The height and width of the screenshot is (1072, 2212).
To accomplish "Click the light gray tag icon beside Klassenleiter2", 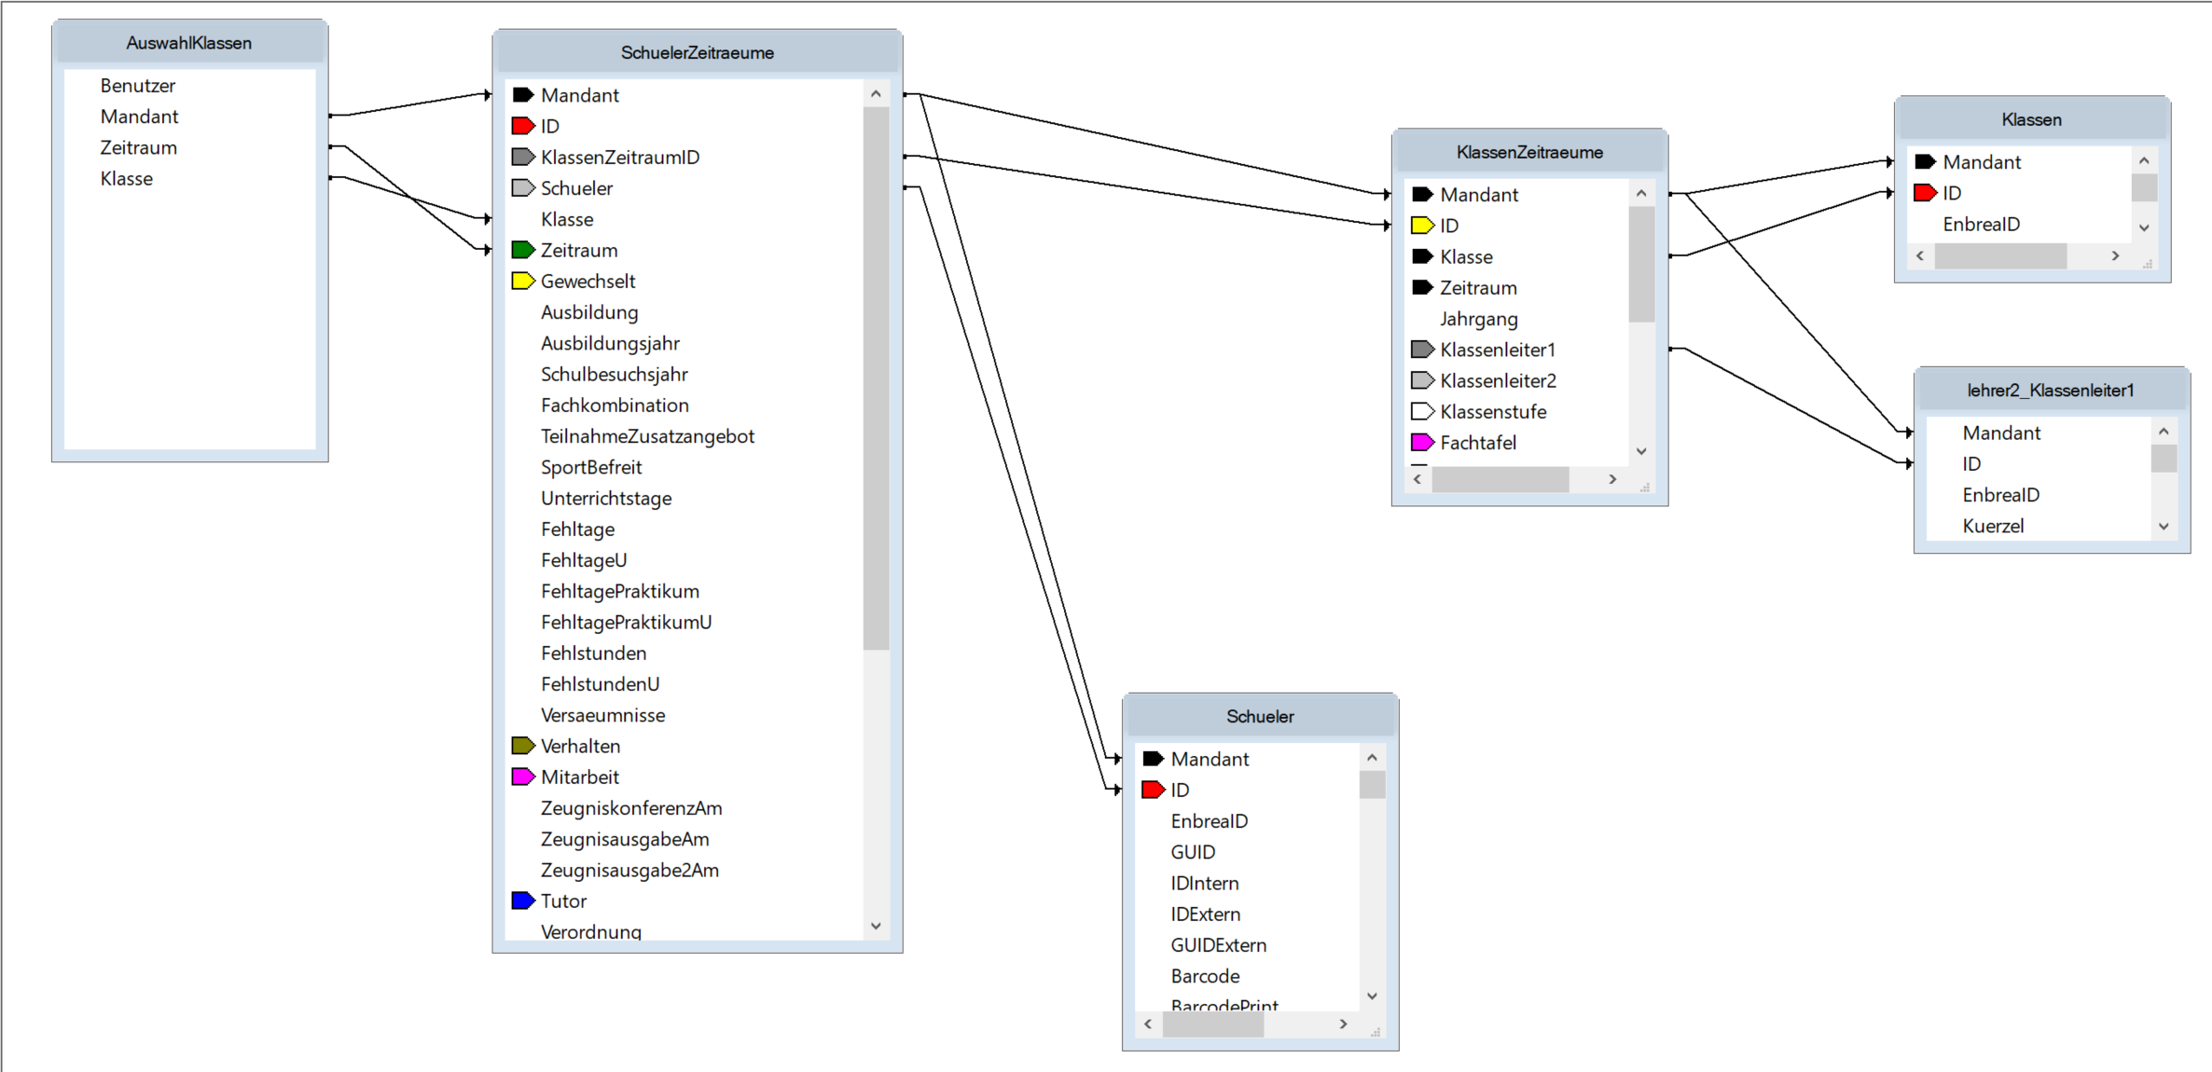I will point(1422,380).
